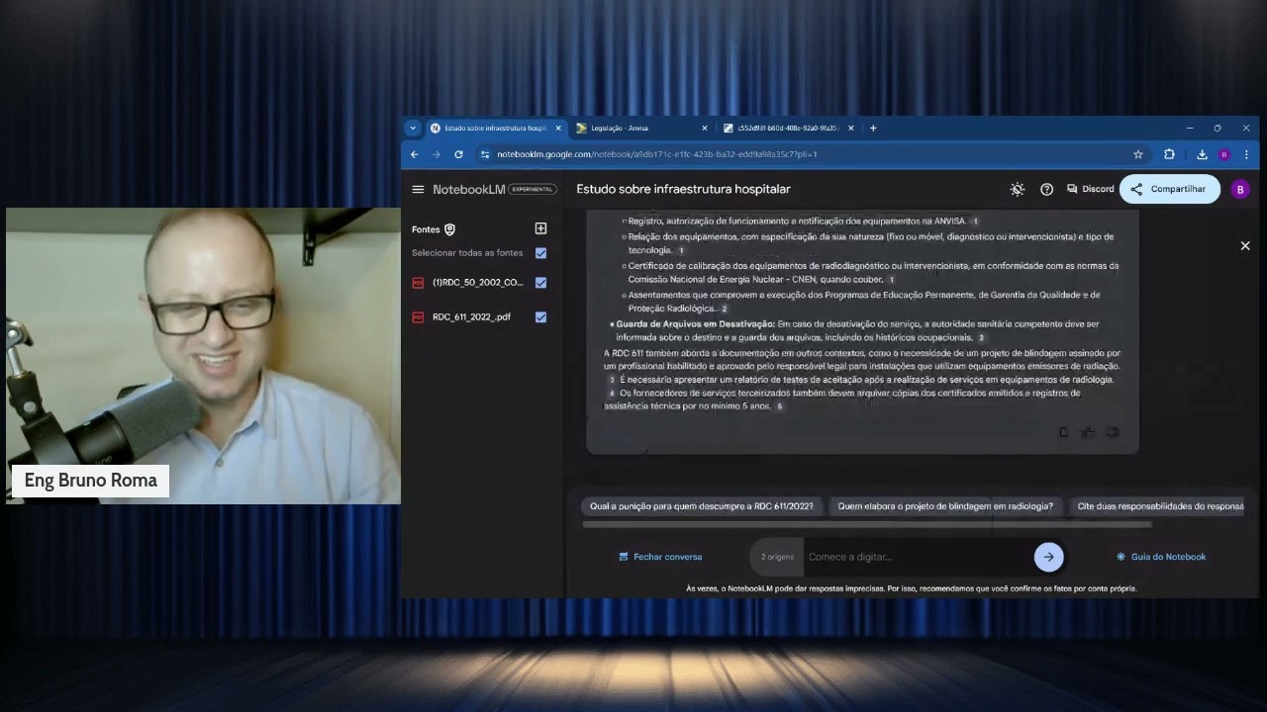1267x712 pixels.
Task: Click Fechar conversa
Action: 660,557
